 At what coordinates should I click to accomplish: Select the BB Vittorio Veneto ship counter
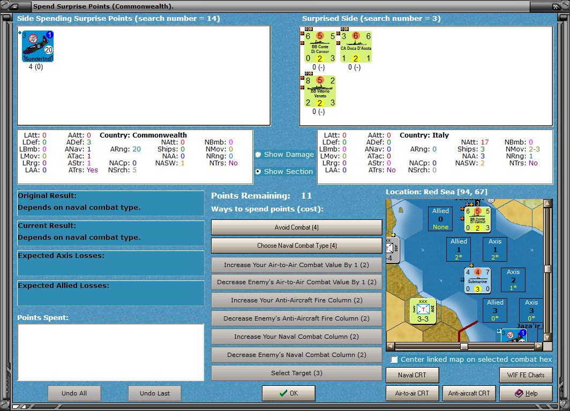point(319,92)
